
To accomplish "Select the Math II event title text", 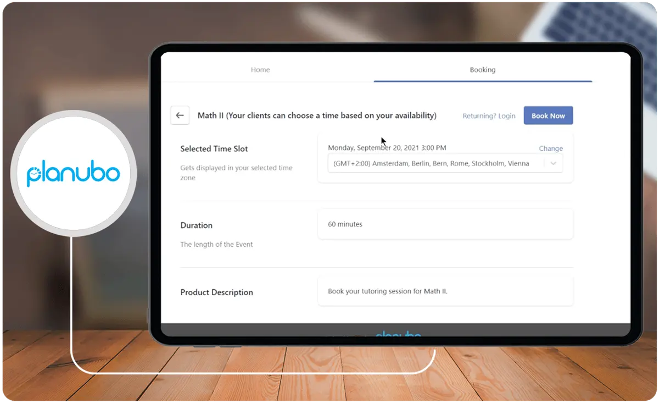I will coord(317,115).
